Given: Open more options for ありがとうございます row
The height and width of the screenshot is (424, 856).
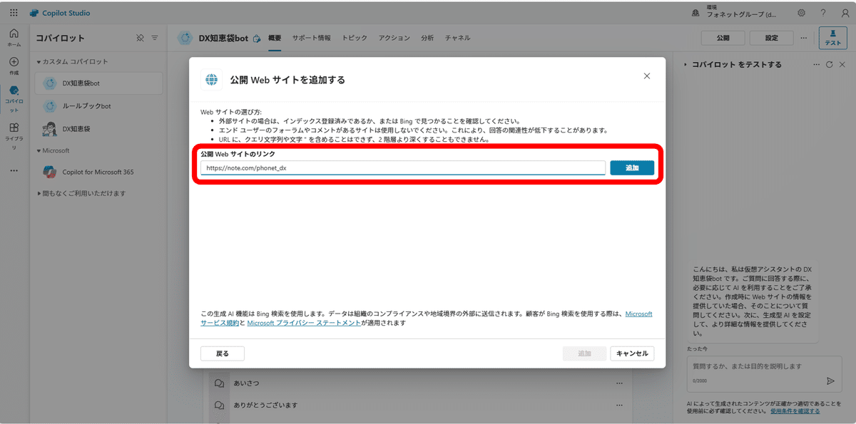Looking at the screenshot, I should click(619, 405).
